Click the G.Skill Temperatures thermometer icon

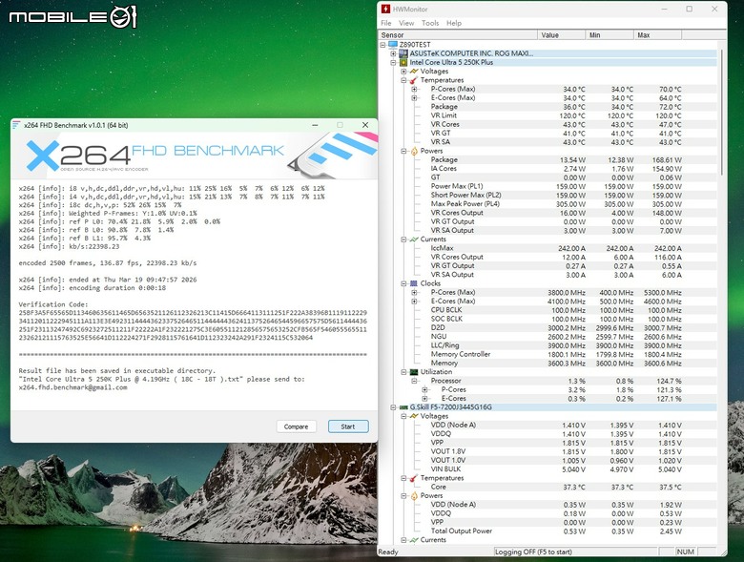pyautogui.click(x=414, y=478)
